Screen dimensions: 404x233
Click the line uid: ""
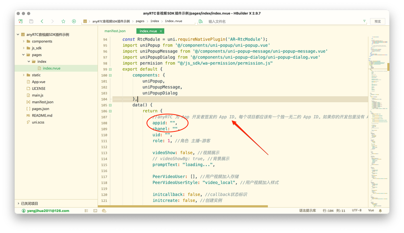tap(162, 135)
